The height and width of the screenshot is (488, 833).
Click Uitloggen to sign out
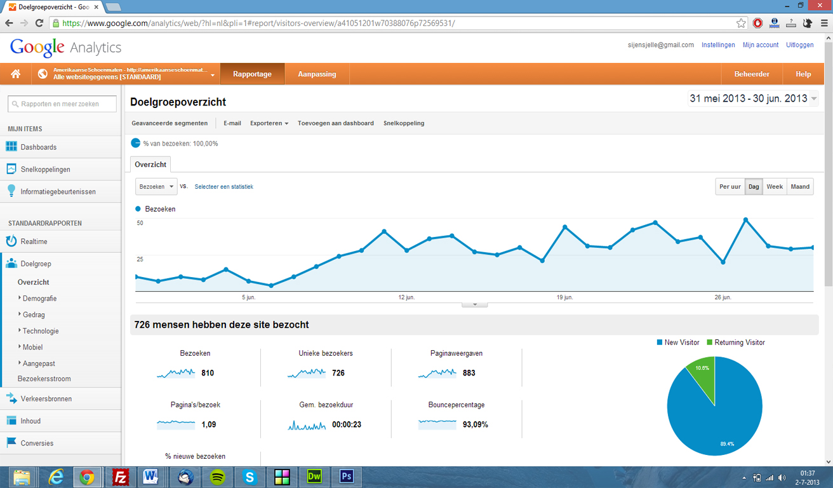799,45
